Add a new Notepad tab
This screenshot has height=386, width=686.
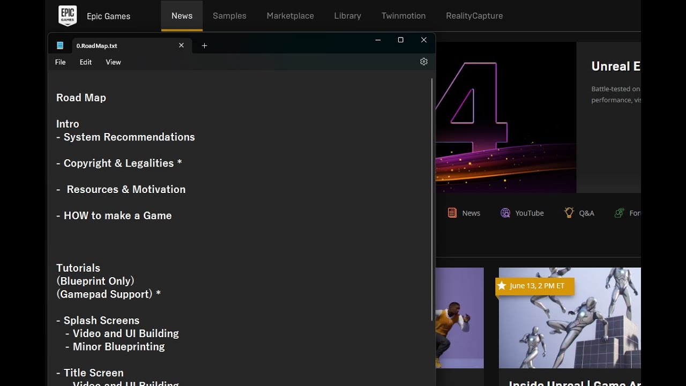point(204,46)
